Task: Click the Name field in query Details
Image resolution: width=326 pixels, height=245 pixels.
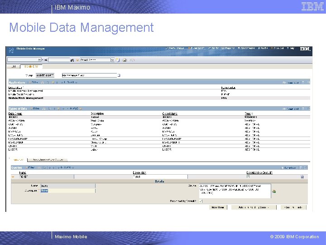Action: coord(68,186)
